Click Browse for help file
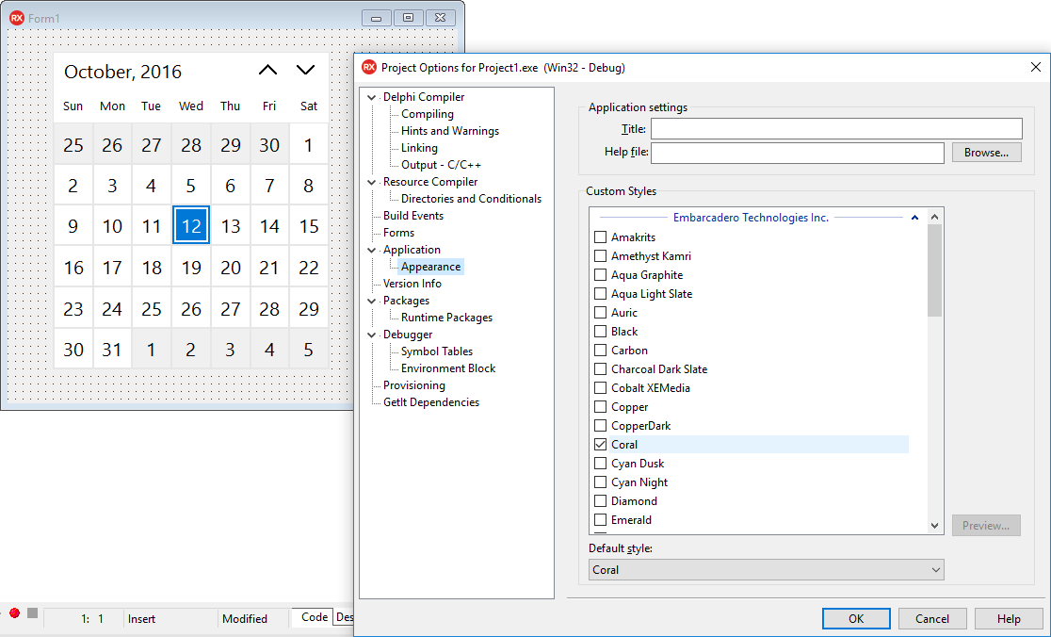Viewport: 1051px width, 637px height. point(986,153)
